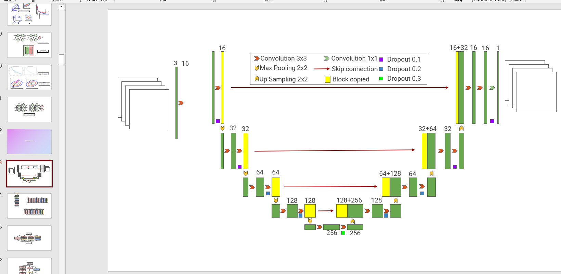Click the slide panel scroll-up arrow
The width and height of the screenshot is (561, 274).
coord(61,6)
